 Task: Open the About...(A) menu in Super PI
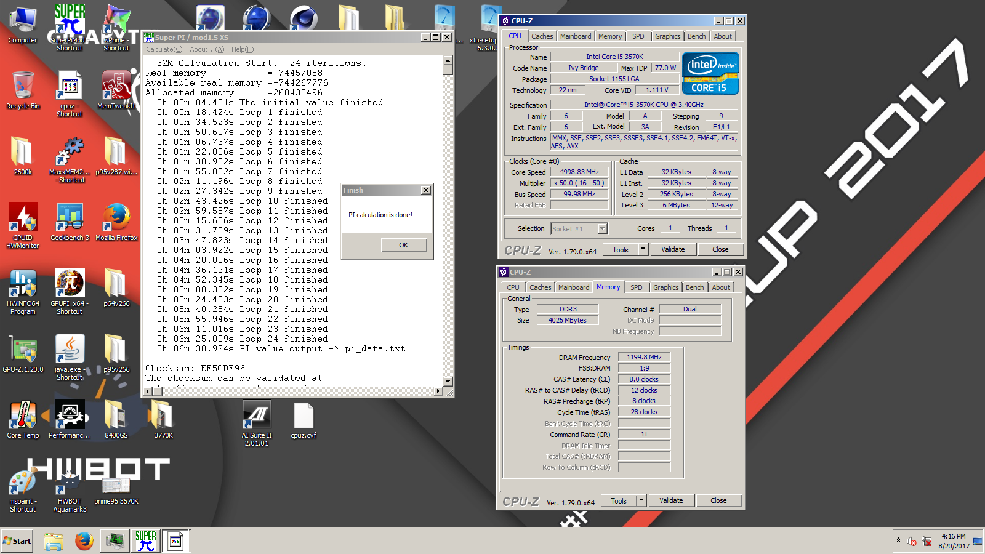[207, 49]
